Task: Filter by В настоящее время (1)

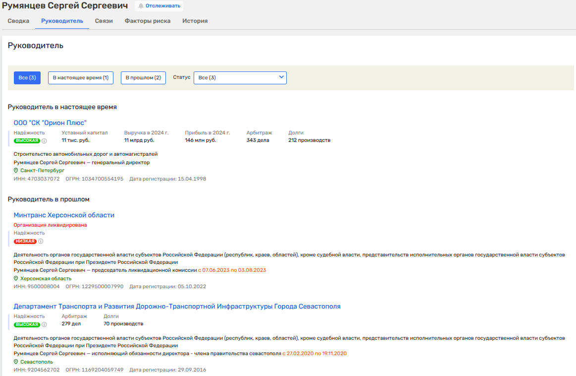Action: point(80,78)
